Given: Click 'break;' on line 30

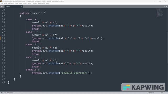Looking at the screenshot, I should [36, 42].
